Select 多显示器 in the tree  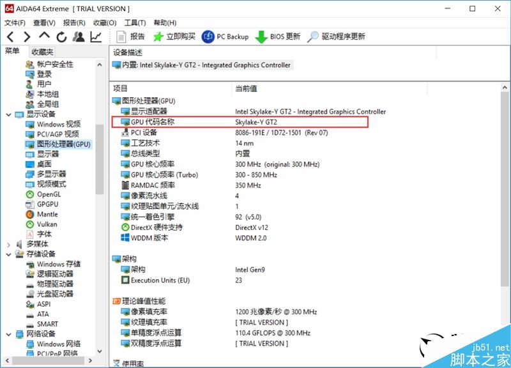point(46,174)
